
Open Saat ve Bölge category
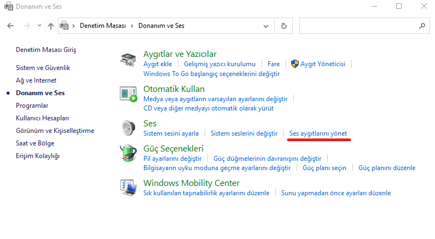35,143
